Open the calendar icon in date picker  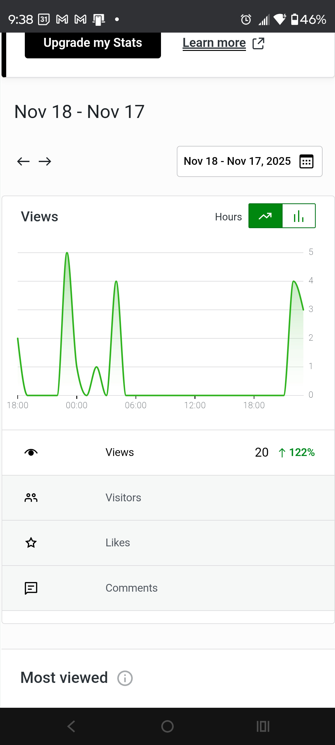[x=306, y=161]
